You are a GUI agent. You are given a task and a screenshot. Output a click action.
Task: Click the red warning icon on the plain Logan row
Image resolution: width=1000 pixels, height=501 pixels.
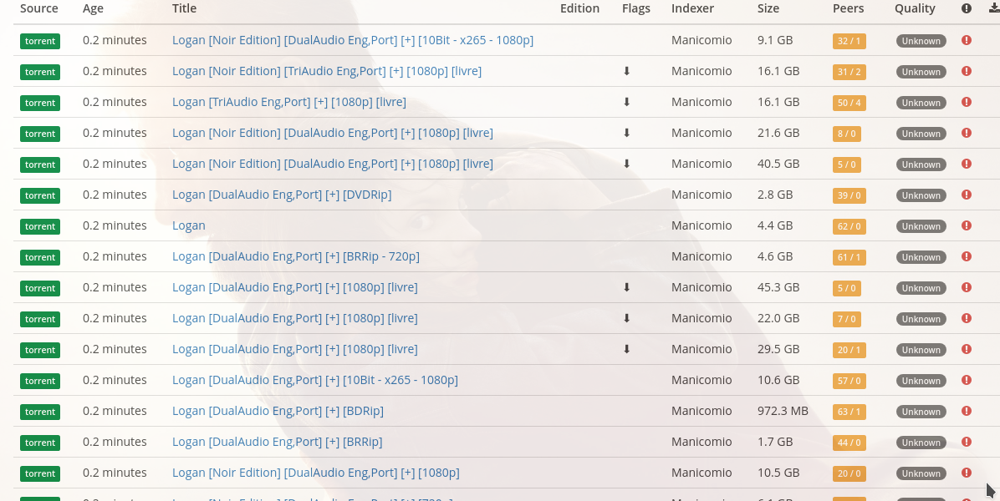(966, 226)
